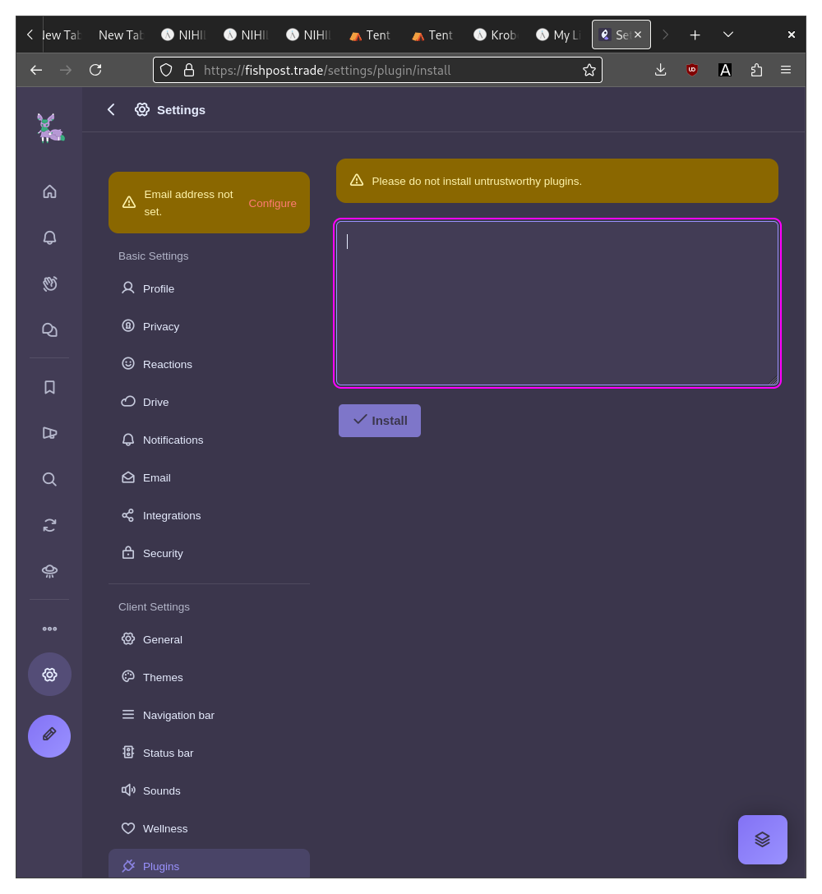Viewport: 822px width, 894px height.
Task: Open Integrations settings
Action: 210,515
